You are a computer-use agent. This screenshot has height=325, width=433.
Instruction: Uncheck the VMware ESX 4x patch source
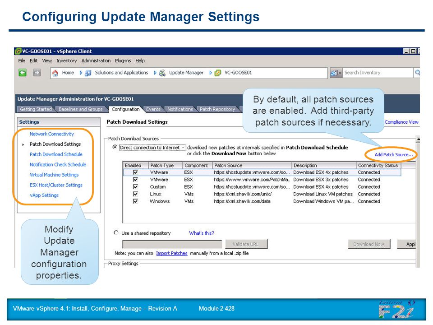[x=135, y=172]
